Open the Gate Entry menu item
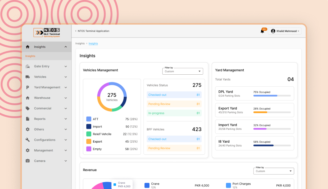The image size is (328, 189). point(46,66)
